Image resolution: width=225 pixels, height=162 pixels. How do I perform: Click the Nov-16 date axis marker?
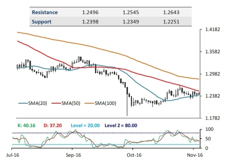[x=195, y=155]
